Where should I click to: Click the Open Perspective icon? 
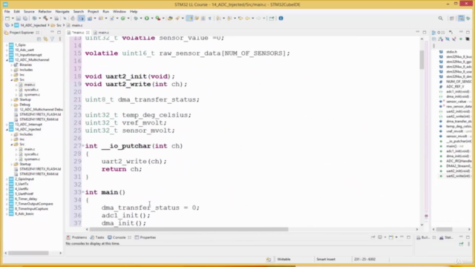452,19
